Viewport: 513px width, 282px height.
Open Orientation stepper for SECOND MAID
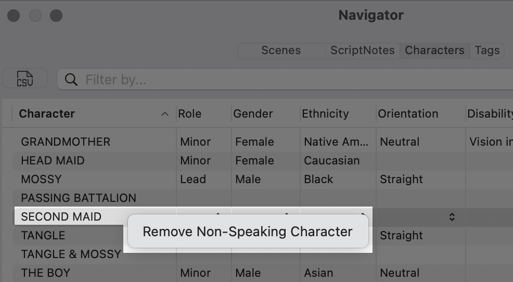[x=452, y=217]
